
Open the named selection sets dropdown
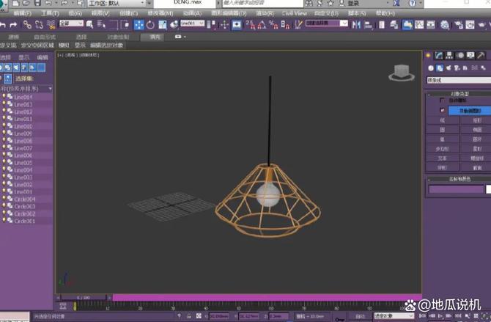click(x=327, y=23)
